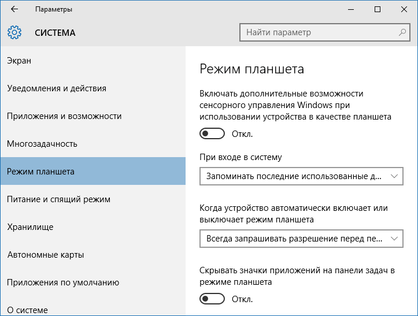
Task: Navigate to "Хранилище" section
Action: coord(30,227)
